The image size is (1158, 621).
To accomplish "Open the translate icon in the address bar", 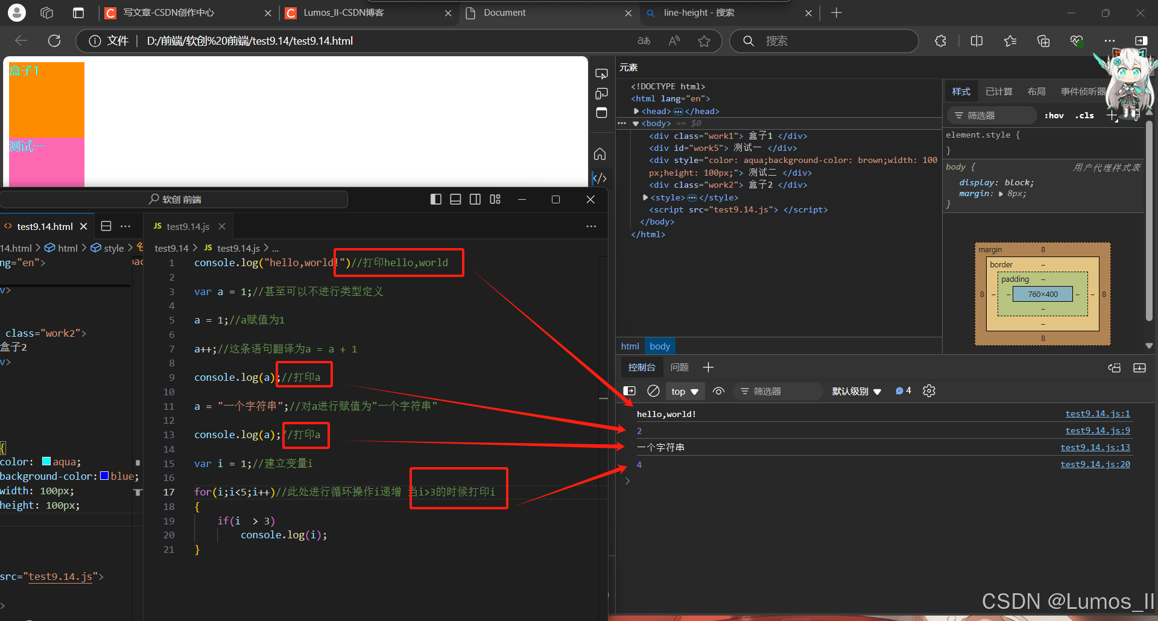I will (644, 41).
